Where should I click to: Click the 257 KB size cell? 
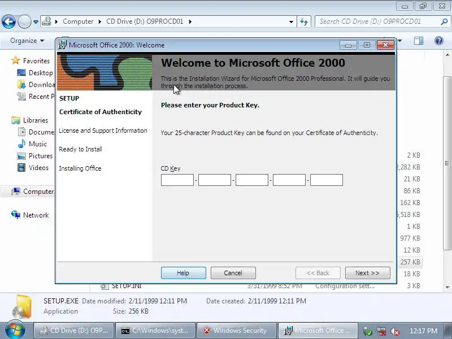click(x=410, y=262)
